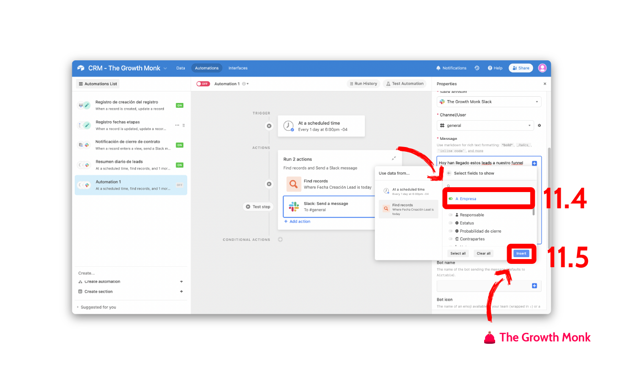Switch to the Data tab
Viewport: 623px width, 374px height.
(181, 68)
